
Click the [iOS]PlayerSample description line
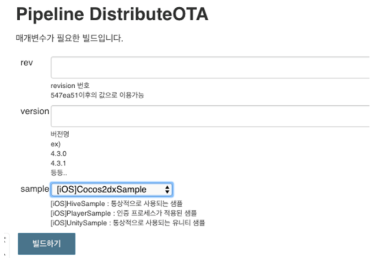point(124,213)
